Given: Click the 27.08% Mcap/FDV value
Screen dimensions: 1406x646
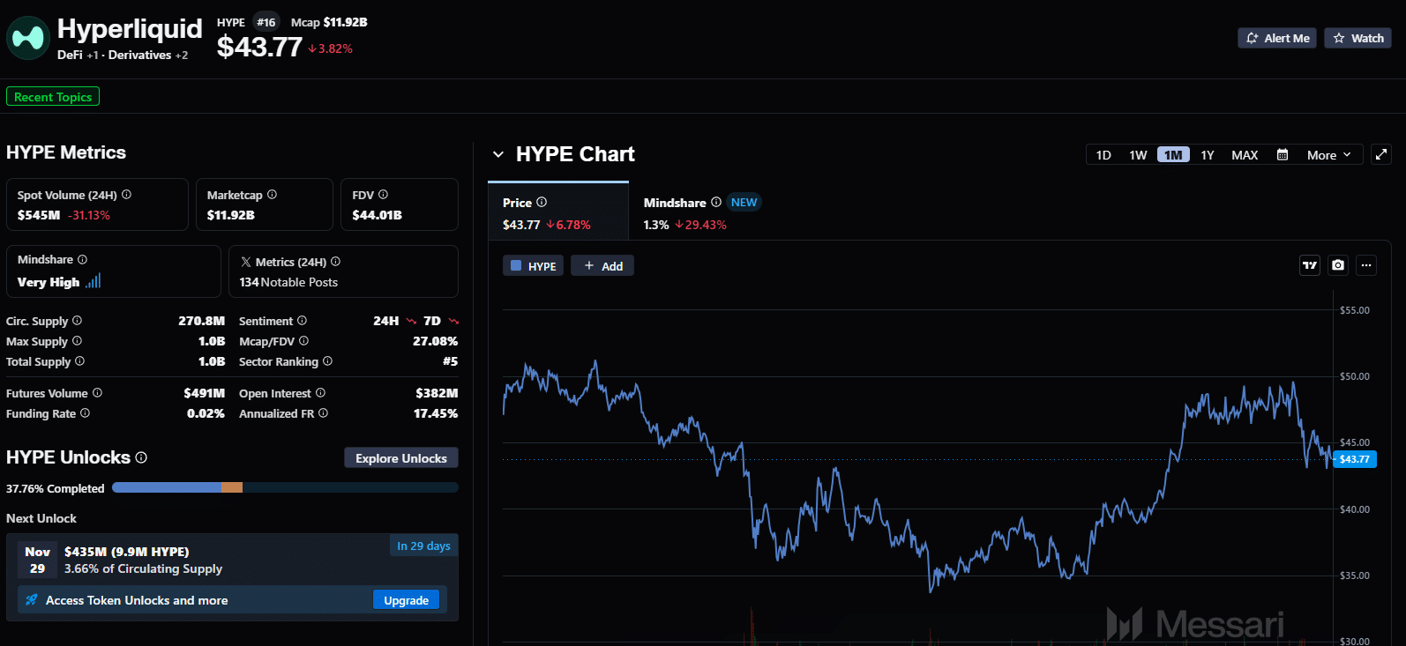Looking at the screenshot, I should (435, 341).
